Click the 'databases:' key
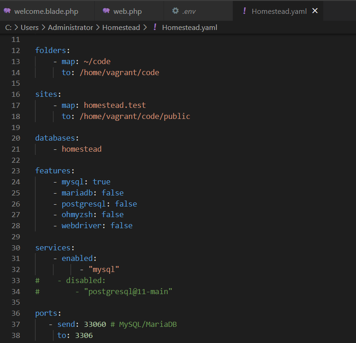Viewport: 356px width, 343px height. [57, 138]
